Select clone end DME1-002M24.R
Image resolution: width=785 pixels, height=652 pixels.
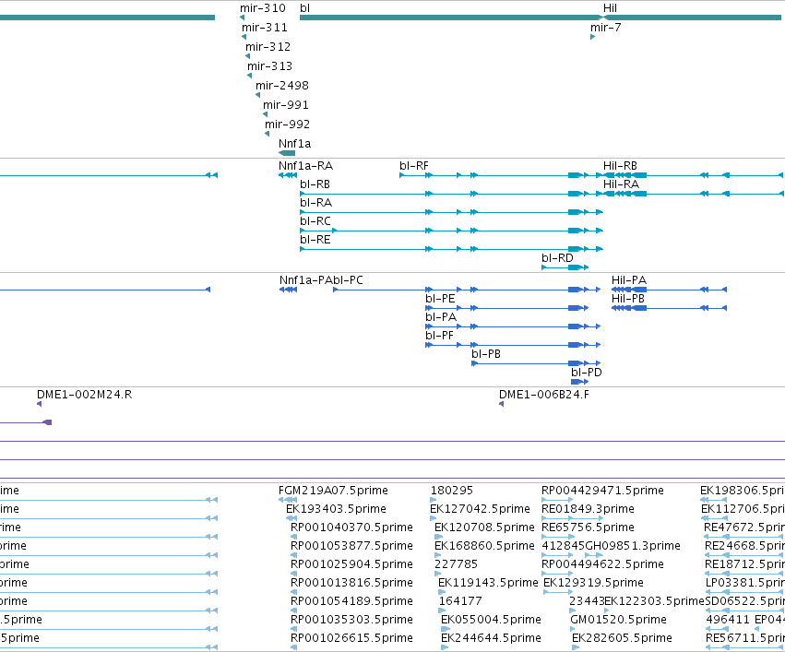click(85, 395)
